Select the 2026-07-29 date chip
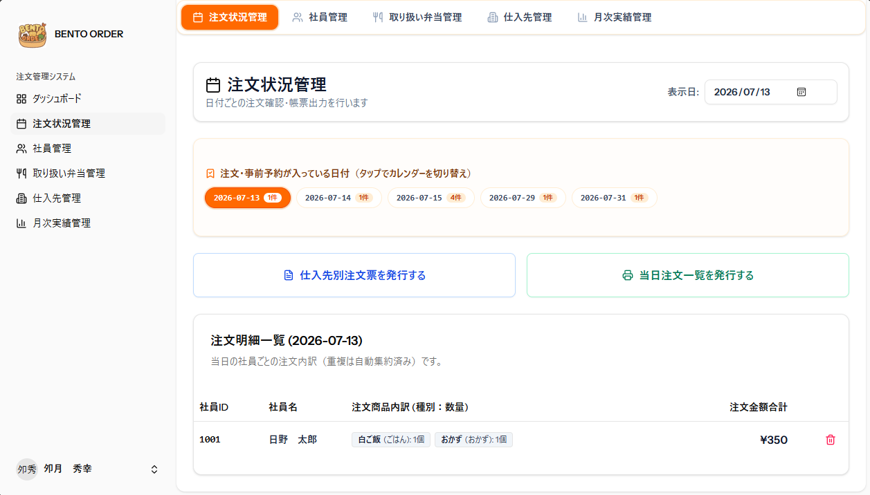 point(523,198)
